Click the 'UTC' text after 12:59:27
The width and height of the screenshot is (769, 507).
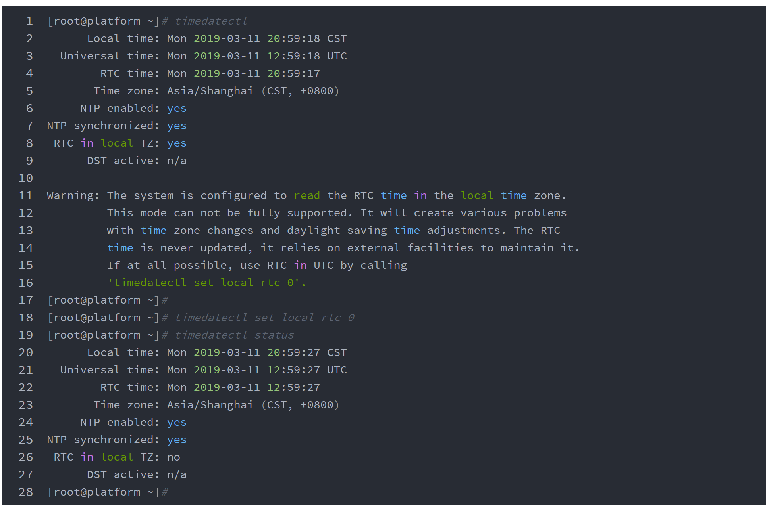pos(337,370)
